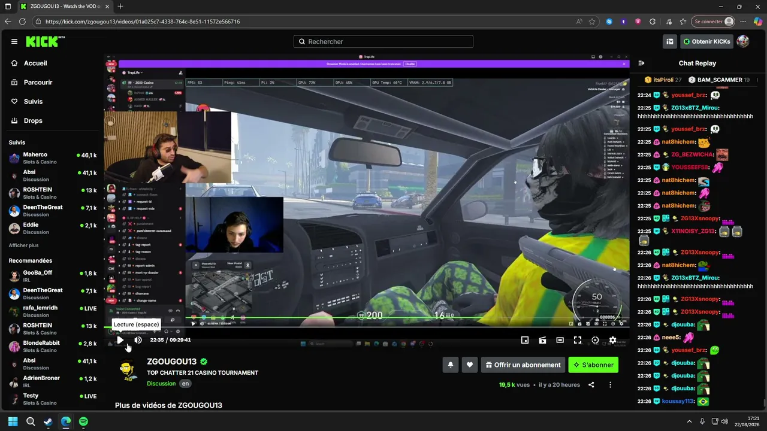
Task: Click itsPiroll top gifter entry
Action: [x=663, y=80]
